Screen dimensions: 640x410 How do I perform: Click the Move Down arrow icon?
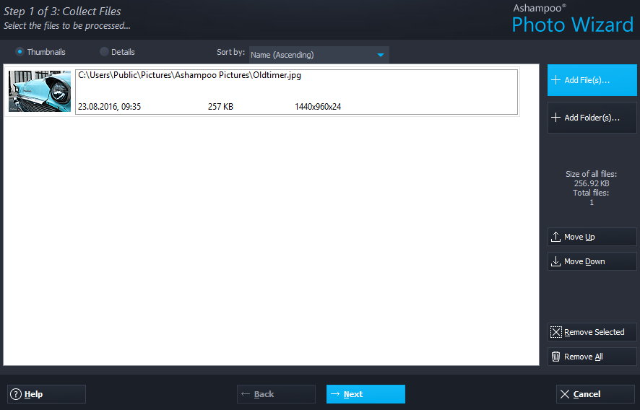pyautogui.click(x=555, y=261)
